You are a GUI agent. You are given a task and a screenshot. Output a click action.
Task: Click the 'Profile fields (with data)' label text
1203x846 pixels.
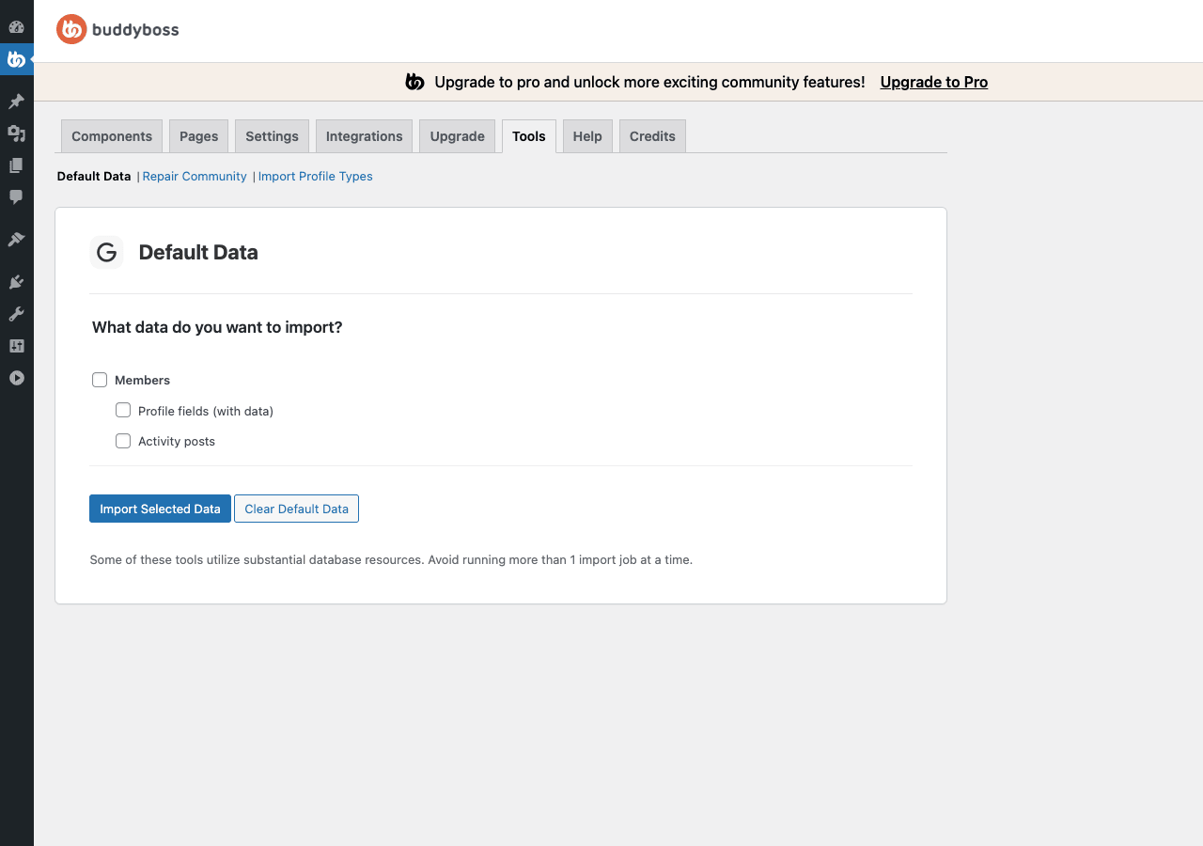[206, 411]
